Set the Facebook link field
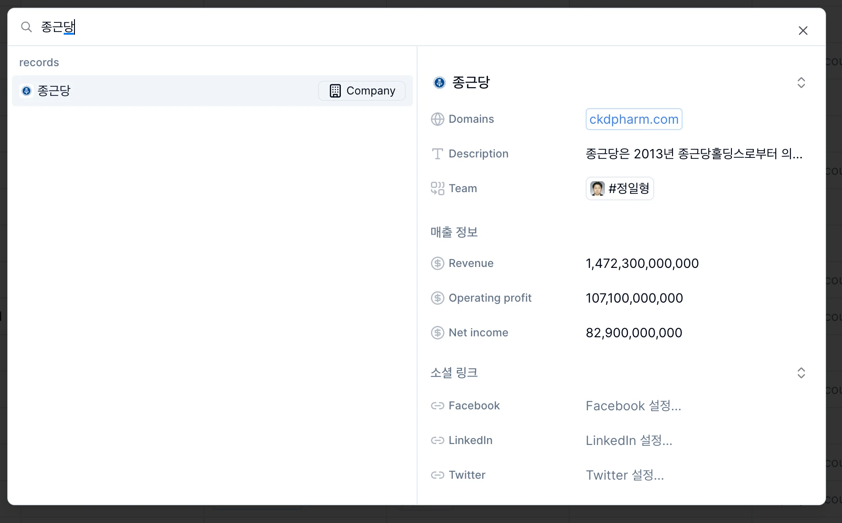Viewport: 842px width, 523px height. coord(633,406)
